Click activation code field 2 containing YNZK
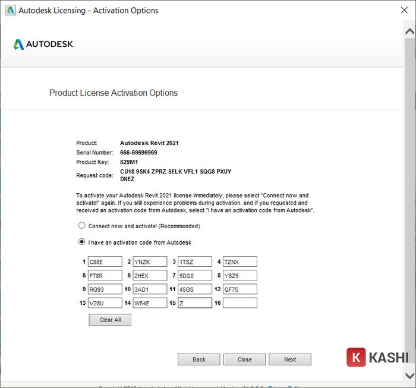 coord(150,261)
